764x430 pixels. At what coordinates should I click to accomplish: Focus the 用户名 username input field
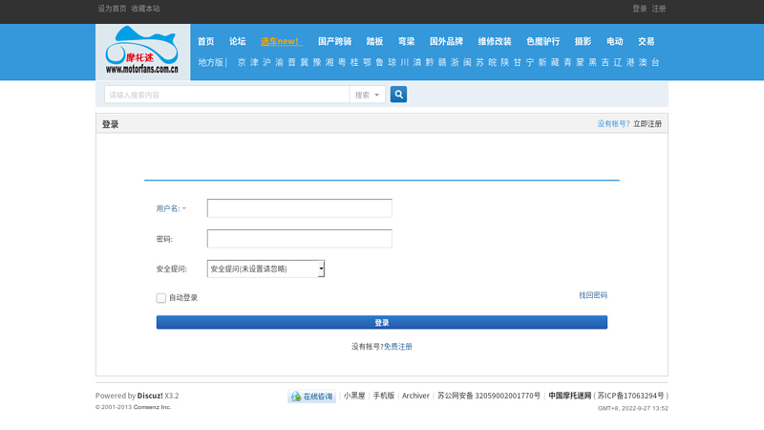pos(299,208)
